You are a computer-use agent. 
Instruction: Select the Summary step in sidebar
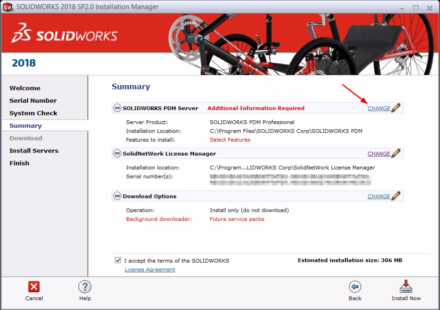click(x=26, y=125)
